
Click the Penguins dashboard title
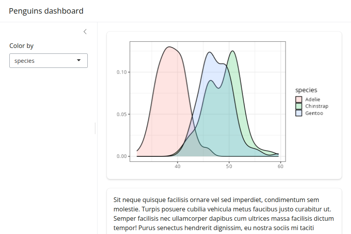46,11
